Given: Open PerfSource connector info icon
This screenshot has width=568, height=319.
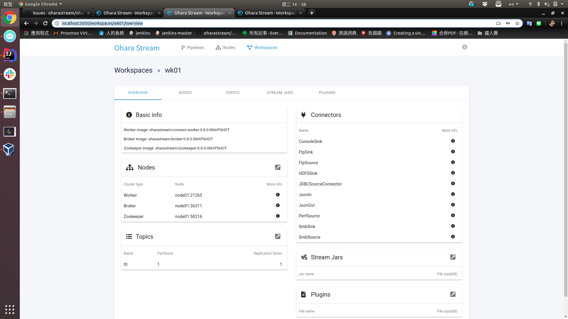Looking at the screenshot, I should pos(453,216).
